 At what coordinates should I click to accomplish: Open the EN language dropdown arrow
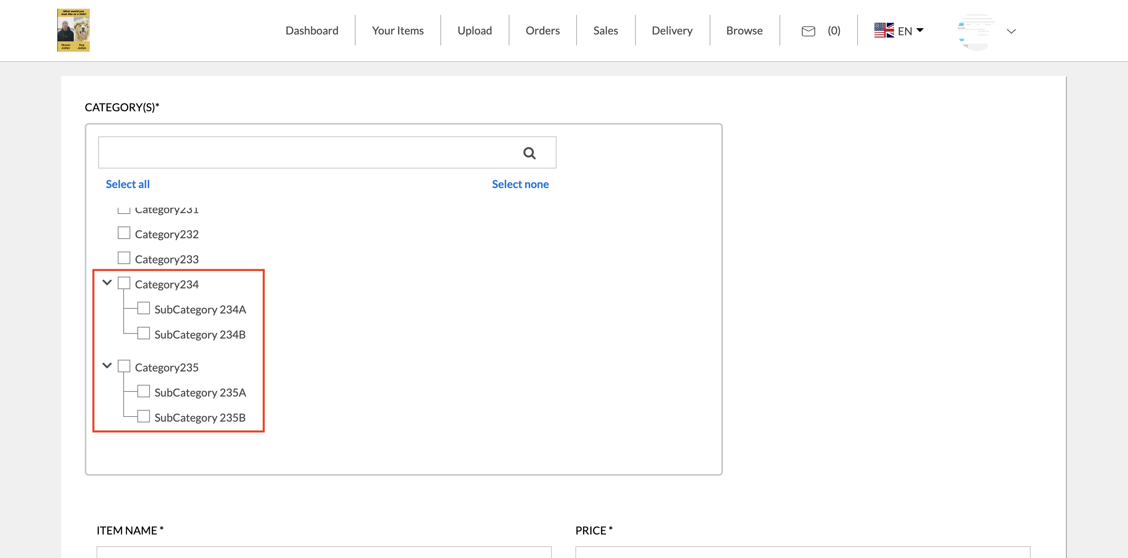pyautogui.click(x=920, y=30)
